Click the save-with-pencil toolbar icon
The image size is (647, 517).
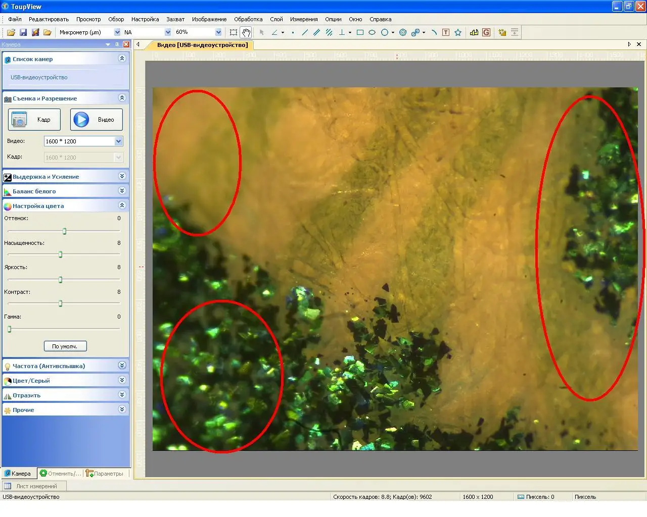click(x=35, y=32)
